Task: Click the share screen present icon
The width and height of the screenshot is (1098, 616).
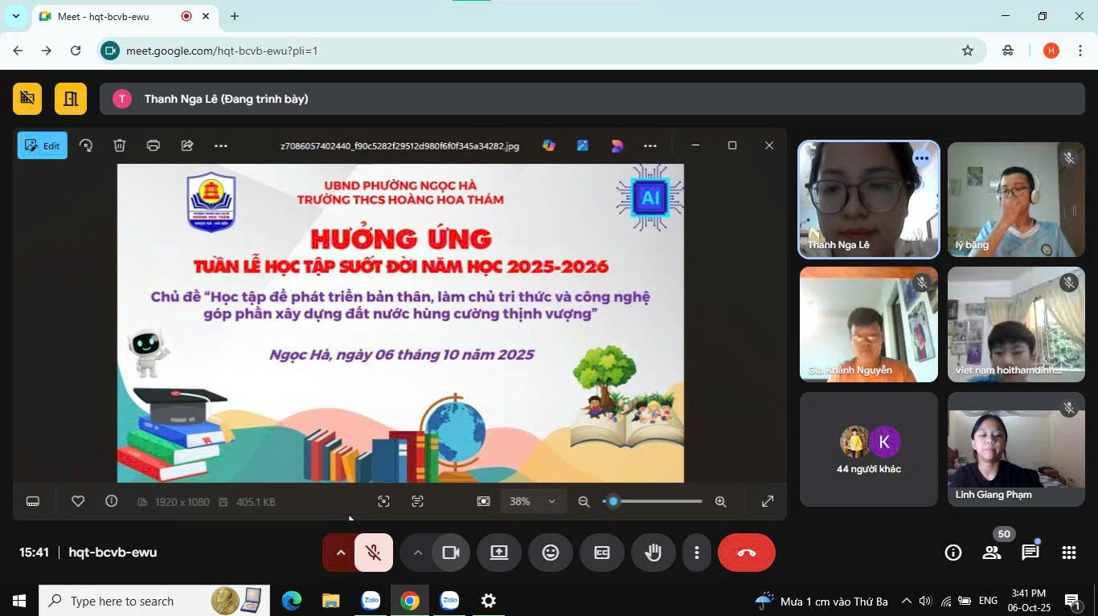Action: 499,553
